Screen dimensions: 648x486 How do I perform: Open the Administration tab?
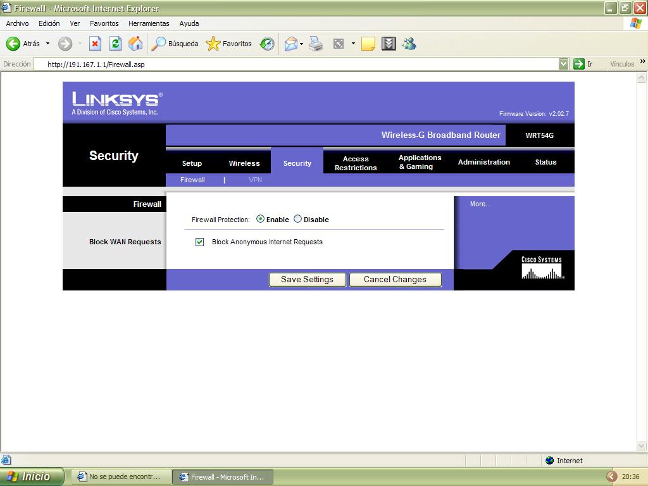[x=484, y=162]
